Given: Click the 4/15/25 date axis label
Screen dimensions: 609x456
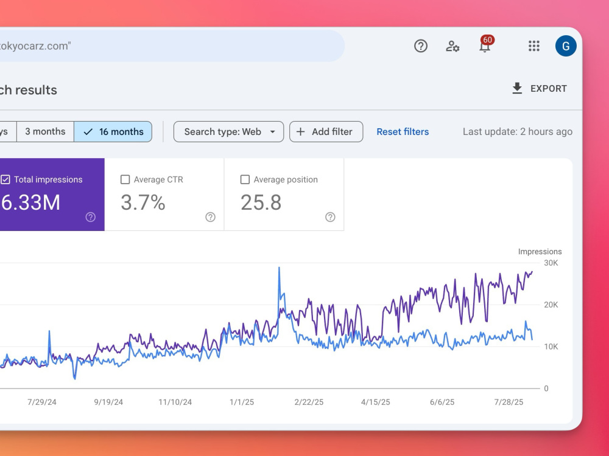Looking at the screenshot, I should click(x=376, y=402).
